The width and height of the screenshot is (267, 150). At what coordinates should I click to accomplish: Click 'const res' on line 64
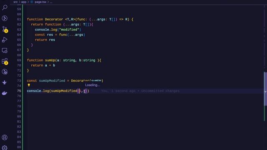pyautogui.click(x=44, y=35)
